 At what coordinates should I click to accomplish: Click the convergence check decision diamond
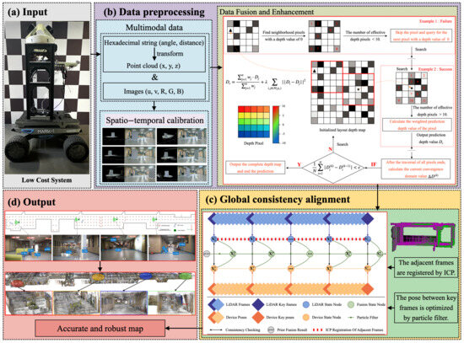pos(333,168)
